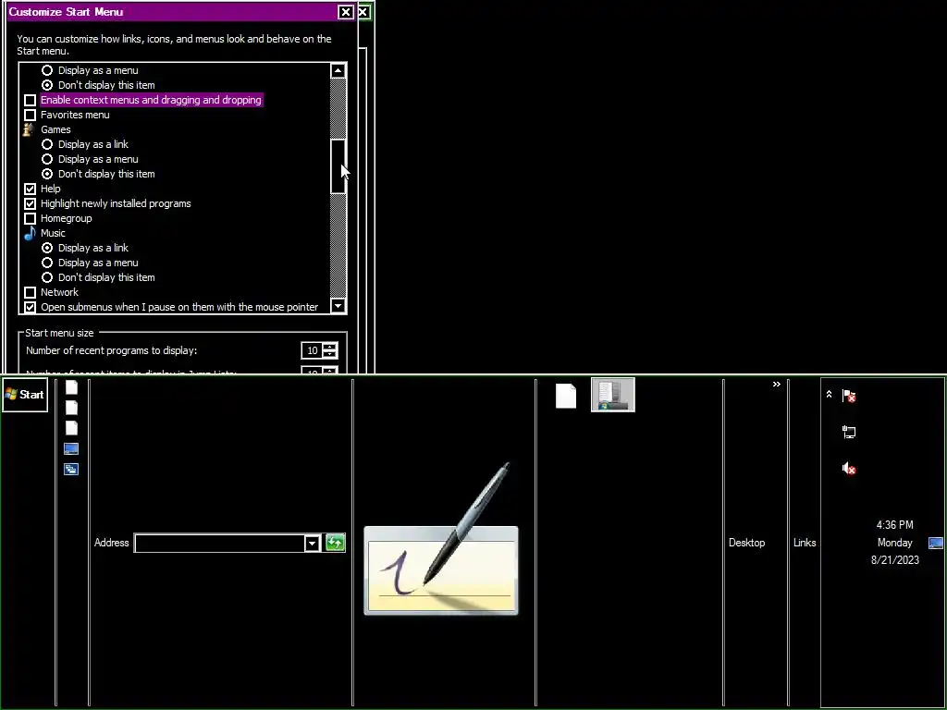Close the Customize Start Menu dialog
Viewport: 947px width, 710px height.
click(346, 12)
